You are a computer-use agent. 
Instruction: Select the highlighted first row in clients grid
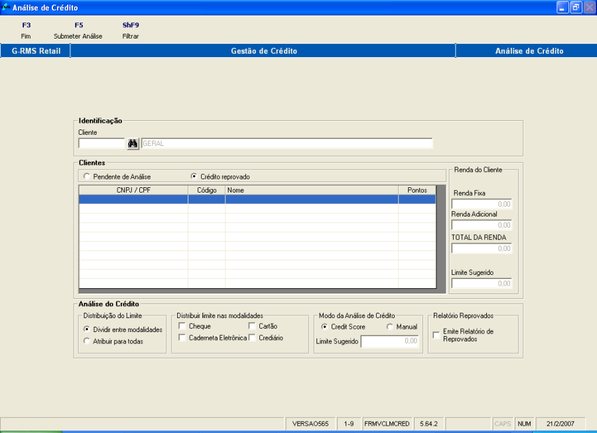pyautogui.click(x=257, y=199)
